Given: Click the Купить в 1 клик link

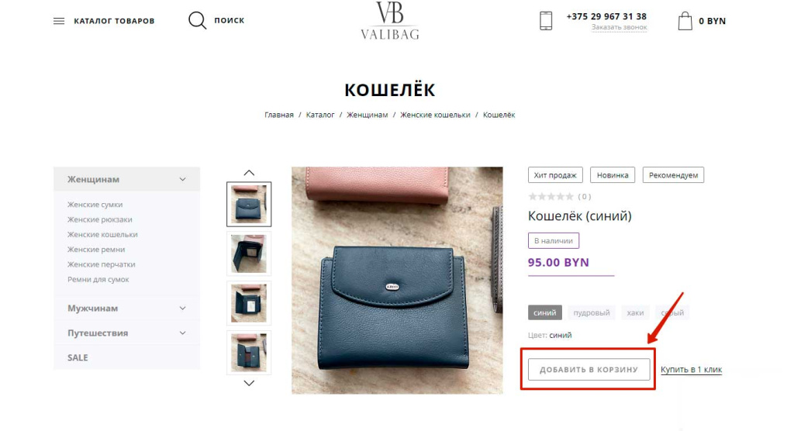Looking at the screenshot, I should pyautogui.click(x=691, y=369).
